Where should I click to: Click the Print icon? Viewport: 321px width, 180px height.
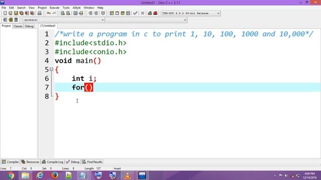click(40, 13)
